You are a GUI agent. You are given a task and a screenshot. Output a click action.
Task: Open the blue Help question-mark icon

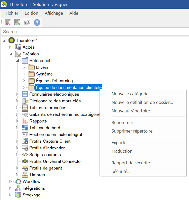[x=37, y=22]
